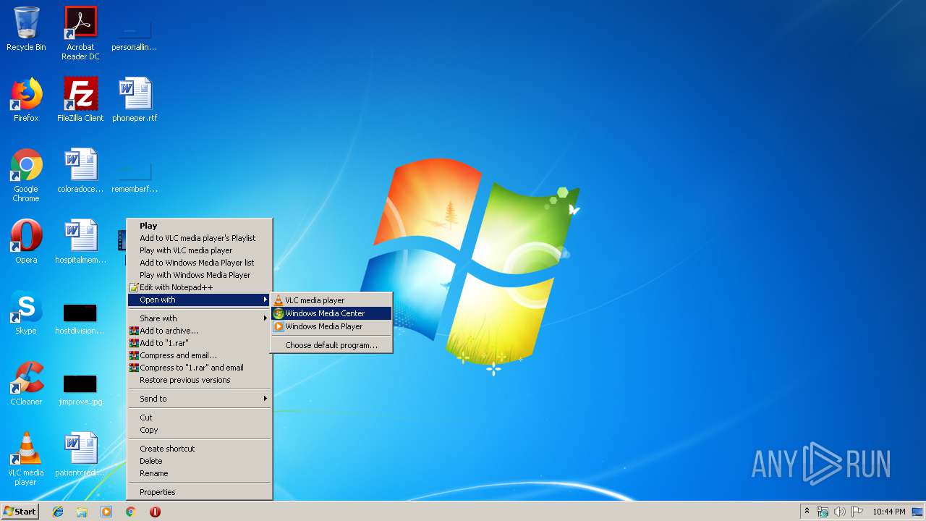
Task: Select the Opera desktop shortcut
Action: tap(26, 242)
